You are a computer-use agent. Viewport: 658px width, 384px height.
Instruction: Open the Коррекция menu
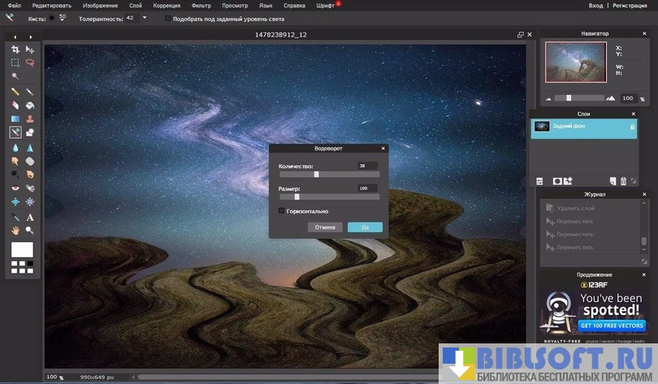pyautogui.click(x=167, y=5)
